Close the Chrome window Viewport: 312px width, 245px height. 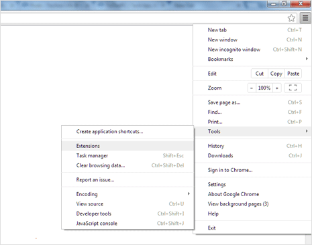[301, 4]
